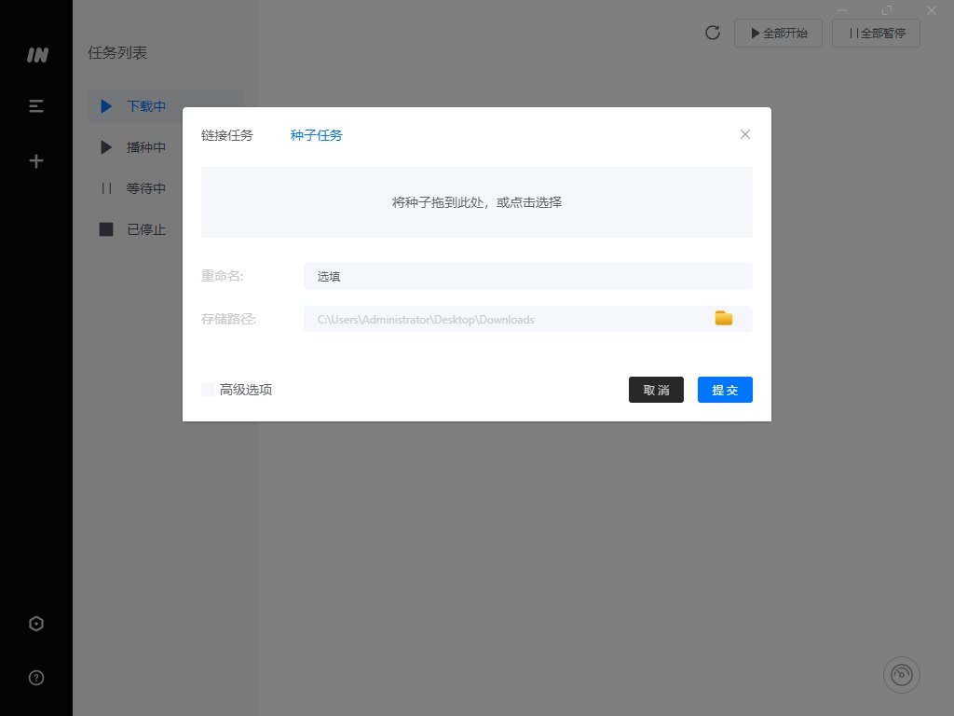This screenshot has width=954, height=716.
Task: Click the 重命名 rename input field
Action: 527,276
